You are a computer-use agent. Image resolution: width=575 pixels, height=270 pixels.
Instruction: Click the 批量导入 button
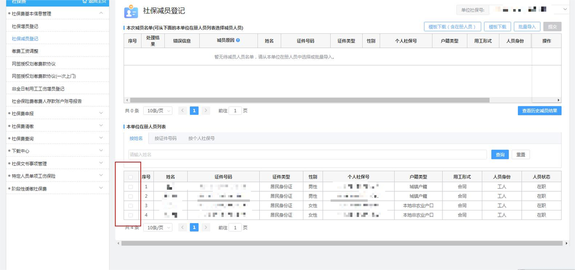coord(527,27)
